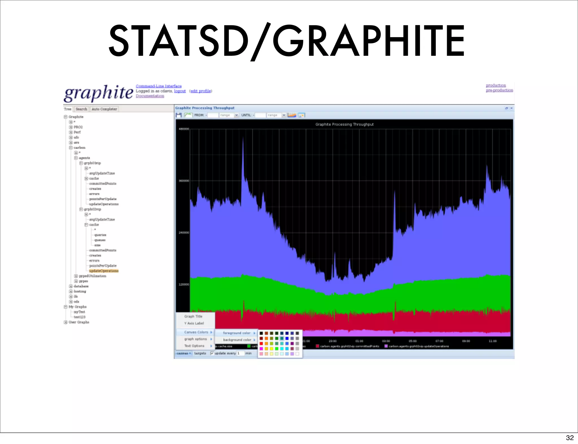
Task: Open the canvas dropdown button
Action: (184, 353)
